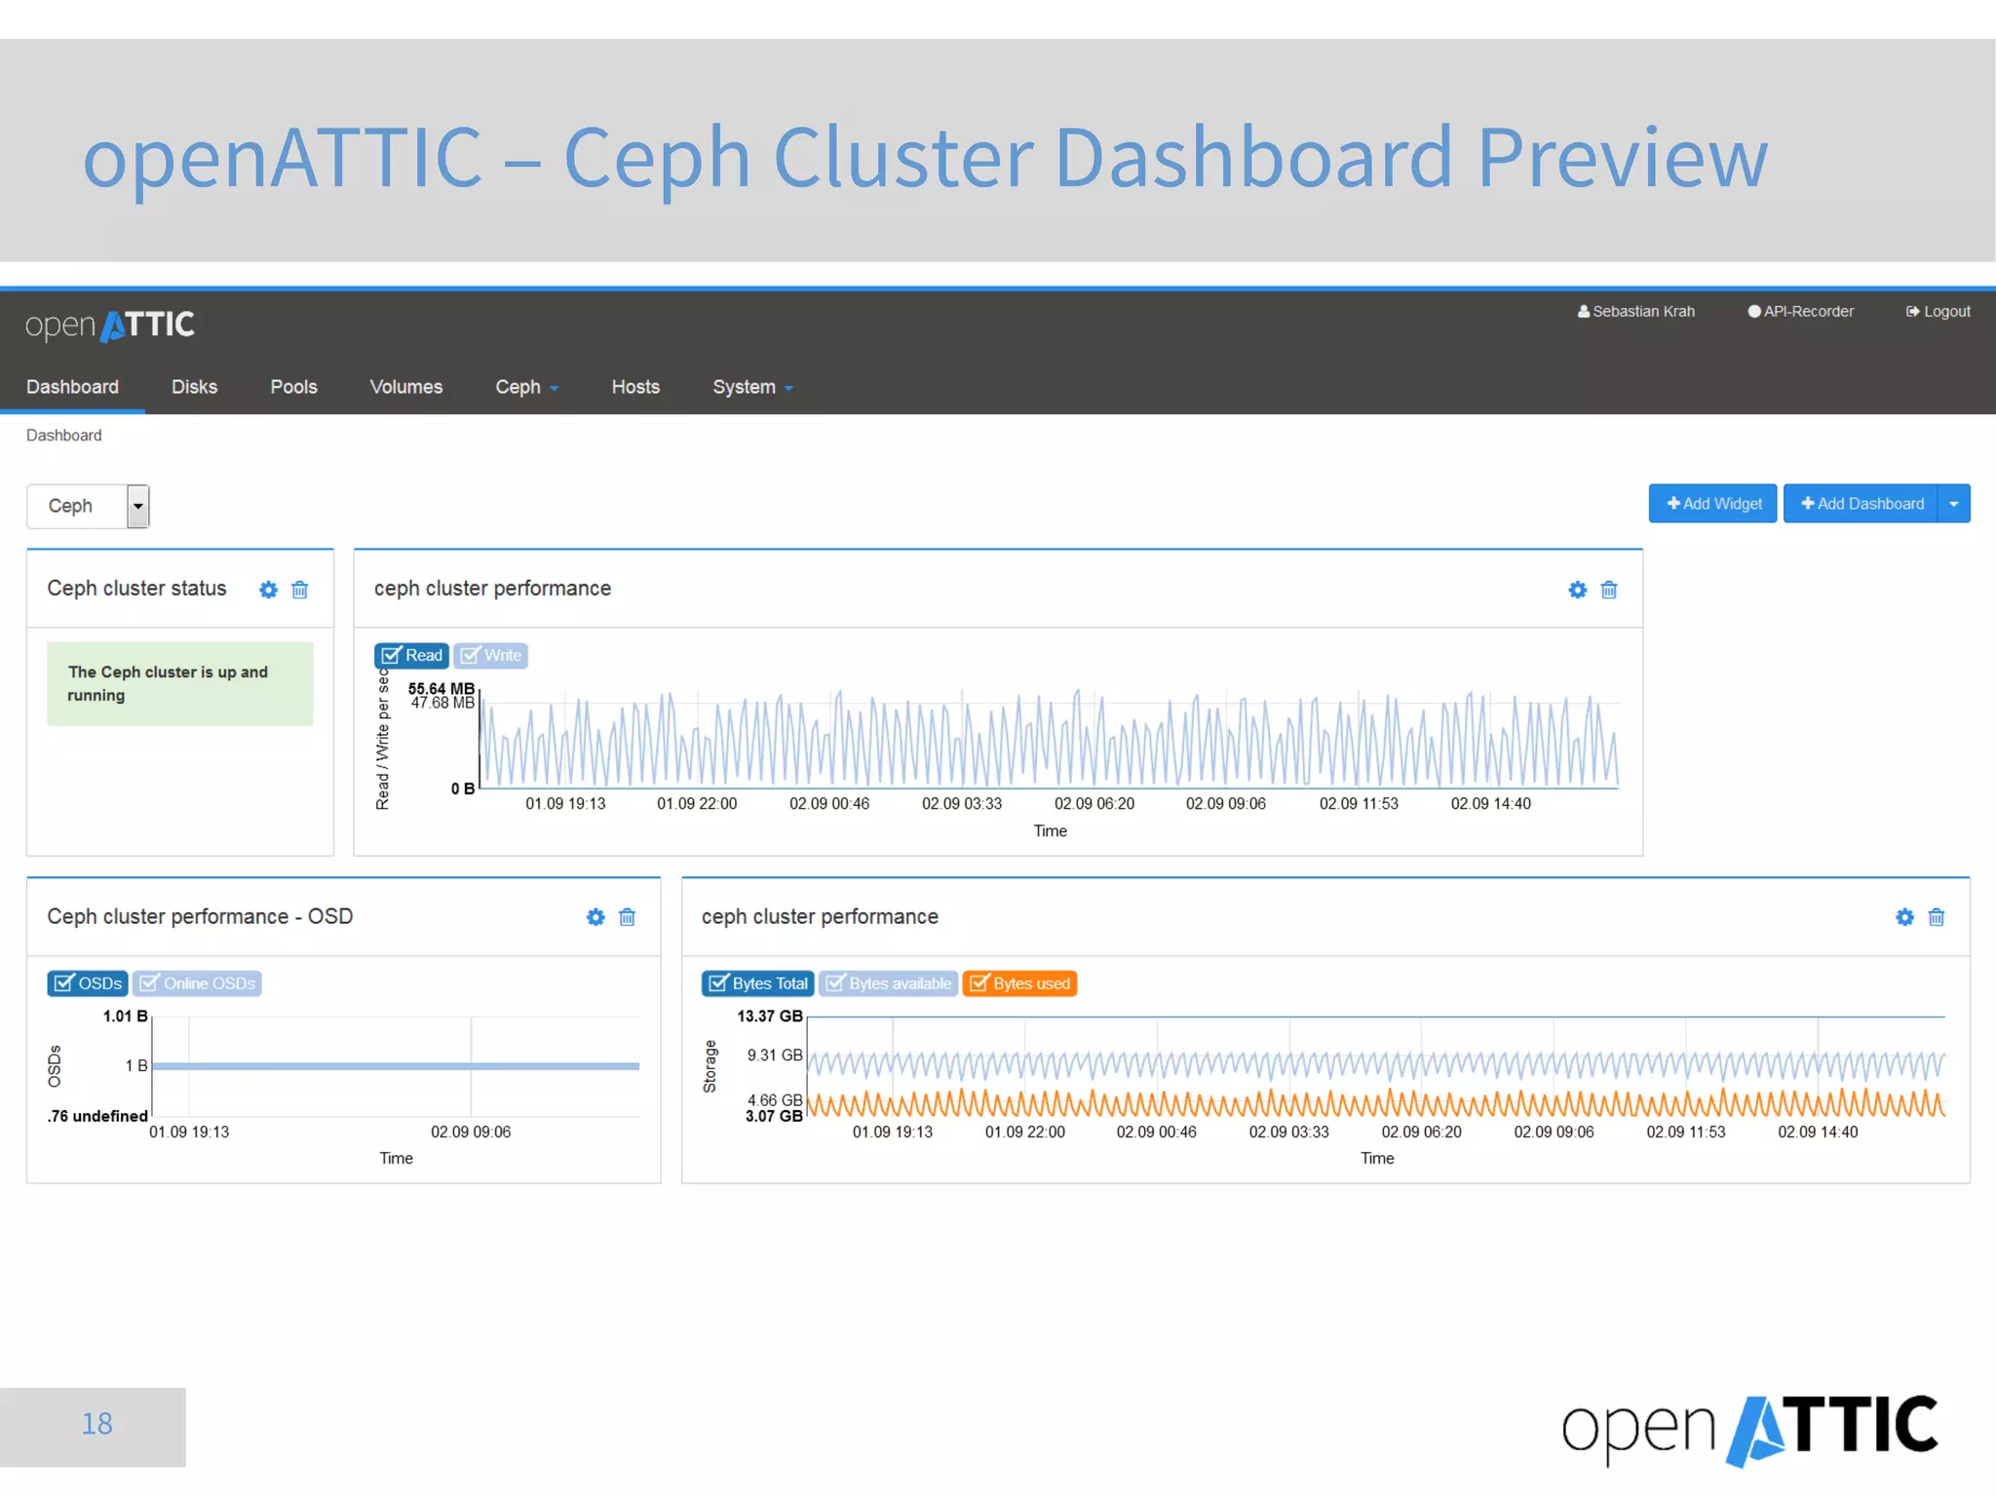Click the '13.37 GB' axis label
Image resolution: width=1996 pixels, height=1497 pixels.
tap(770, 1016)
